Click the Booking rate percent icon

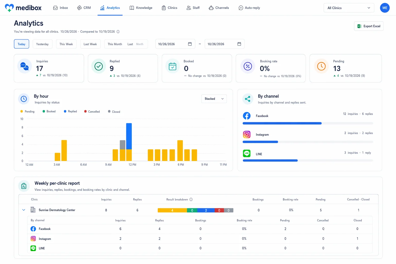(x=248, y=66)
